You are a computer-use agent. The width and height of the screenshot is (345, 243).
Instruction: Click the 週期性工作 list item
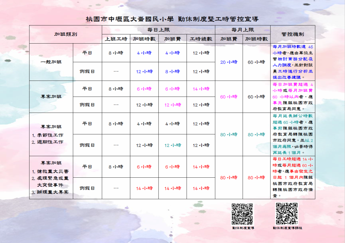pyautogui.click(x=48, y=142)
